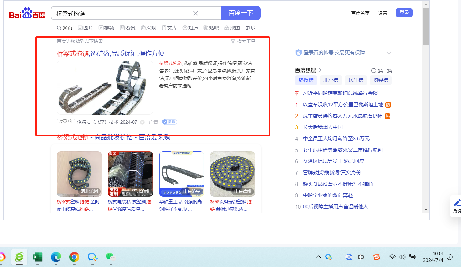Launch Google Chrome from the taskbar
This screenshot has width=461, height=267.
click(74, 257)
